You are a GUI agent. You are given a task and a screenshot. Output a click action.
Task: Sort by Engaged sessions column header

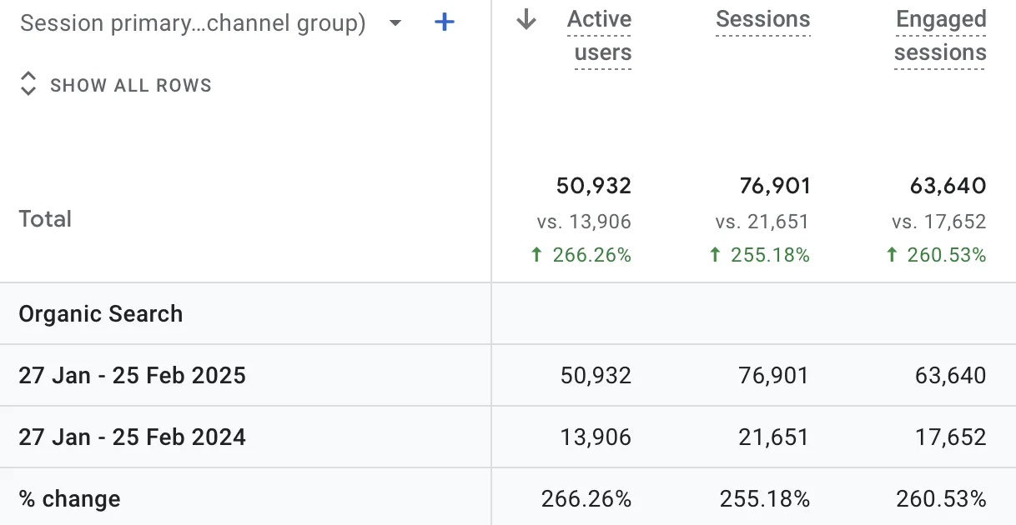click(940, 36)
